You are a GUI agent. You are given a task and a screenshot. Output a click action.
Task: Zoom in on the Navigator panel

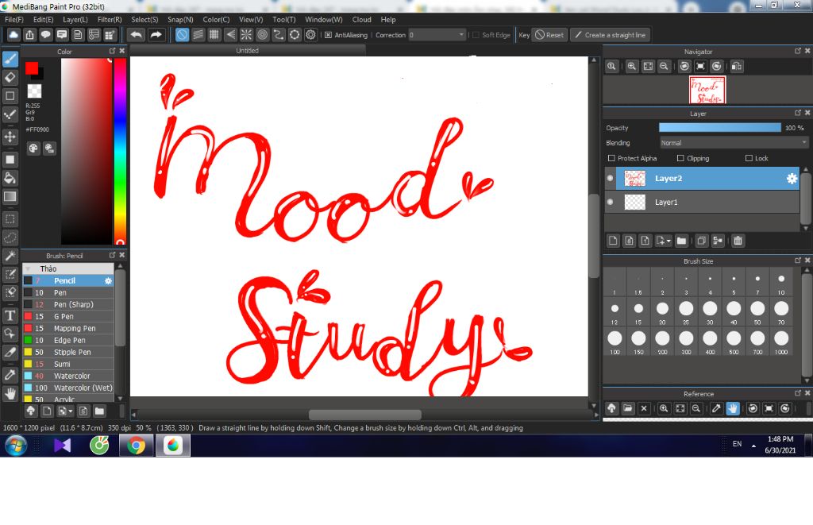click(631, 67)
